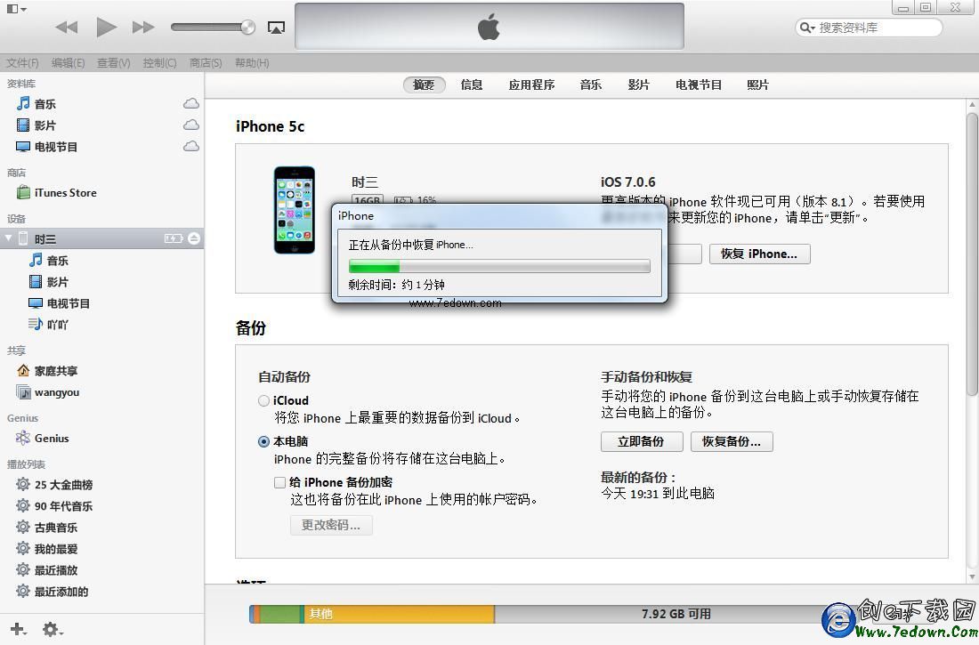Select the iCloud backup radio button

click(x=264, y=401)
